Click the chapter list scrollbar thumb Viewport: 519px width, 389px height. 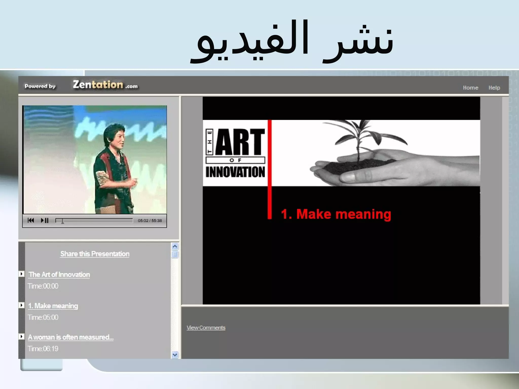click(x=175, y=254)
